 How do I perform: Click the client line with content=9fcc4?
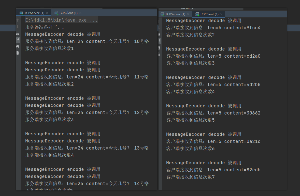click(x=213, y=28)
